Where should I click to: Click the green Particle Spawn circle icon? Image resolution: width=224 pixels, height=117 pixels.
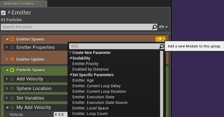point(12,70)
